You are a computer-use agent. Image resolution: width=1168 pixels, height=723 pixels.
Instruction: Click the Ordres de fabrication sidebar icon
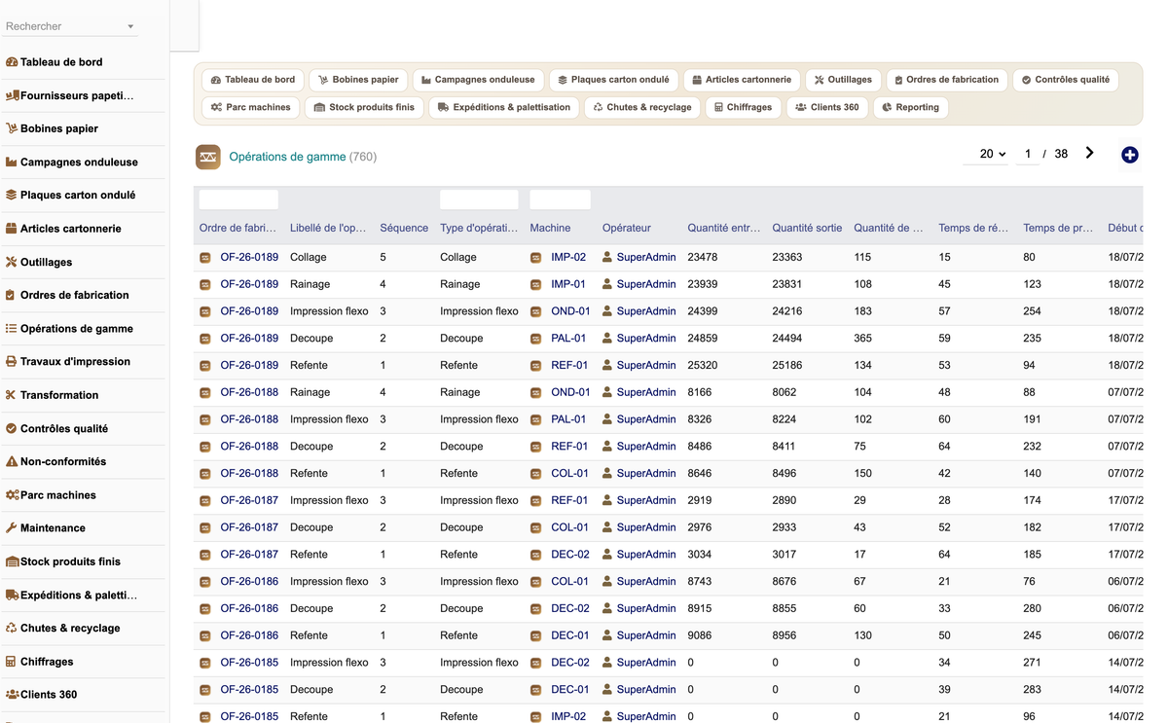coord(12,295)
